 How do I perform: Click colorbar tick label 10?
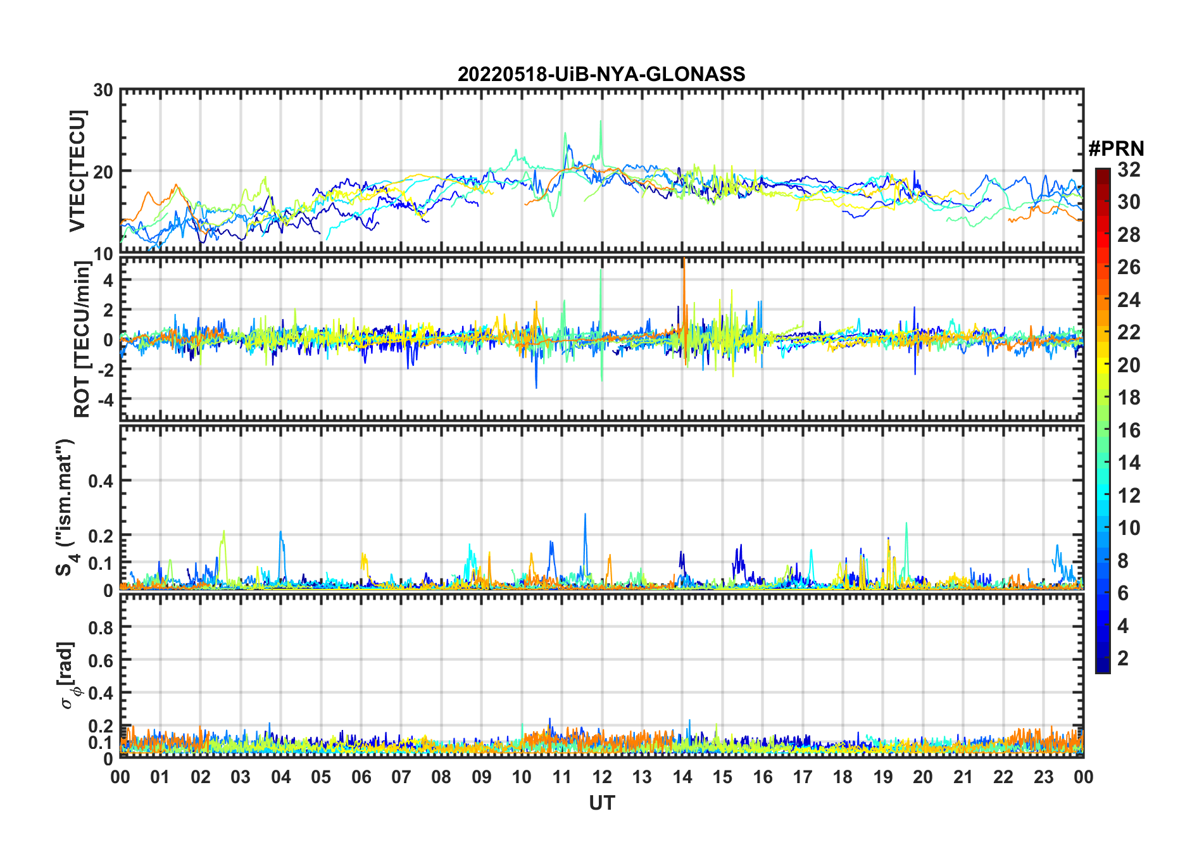click(x=1129, y=528)
